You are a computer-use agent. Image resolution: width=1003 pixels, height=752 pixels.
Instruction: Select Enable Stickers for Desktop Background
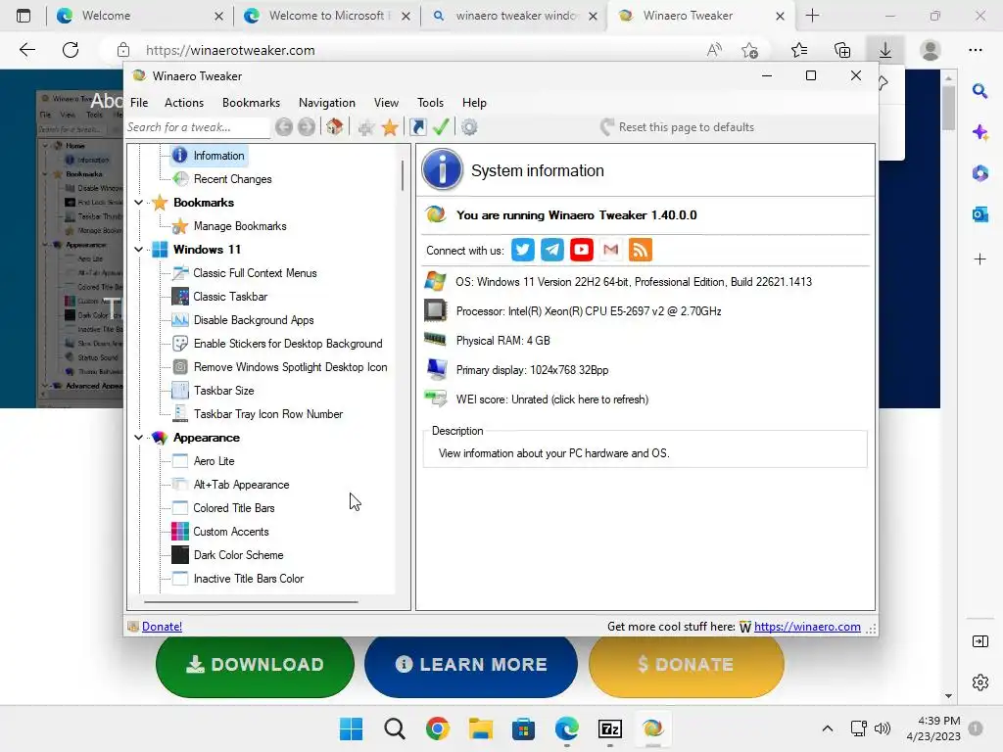(x=288, y=344)
